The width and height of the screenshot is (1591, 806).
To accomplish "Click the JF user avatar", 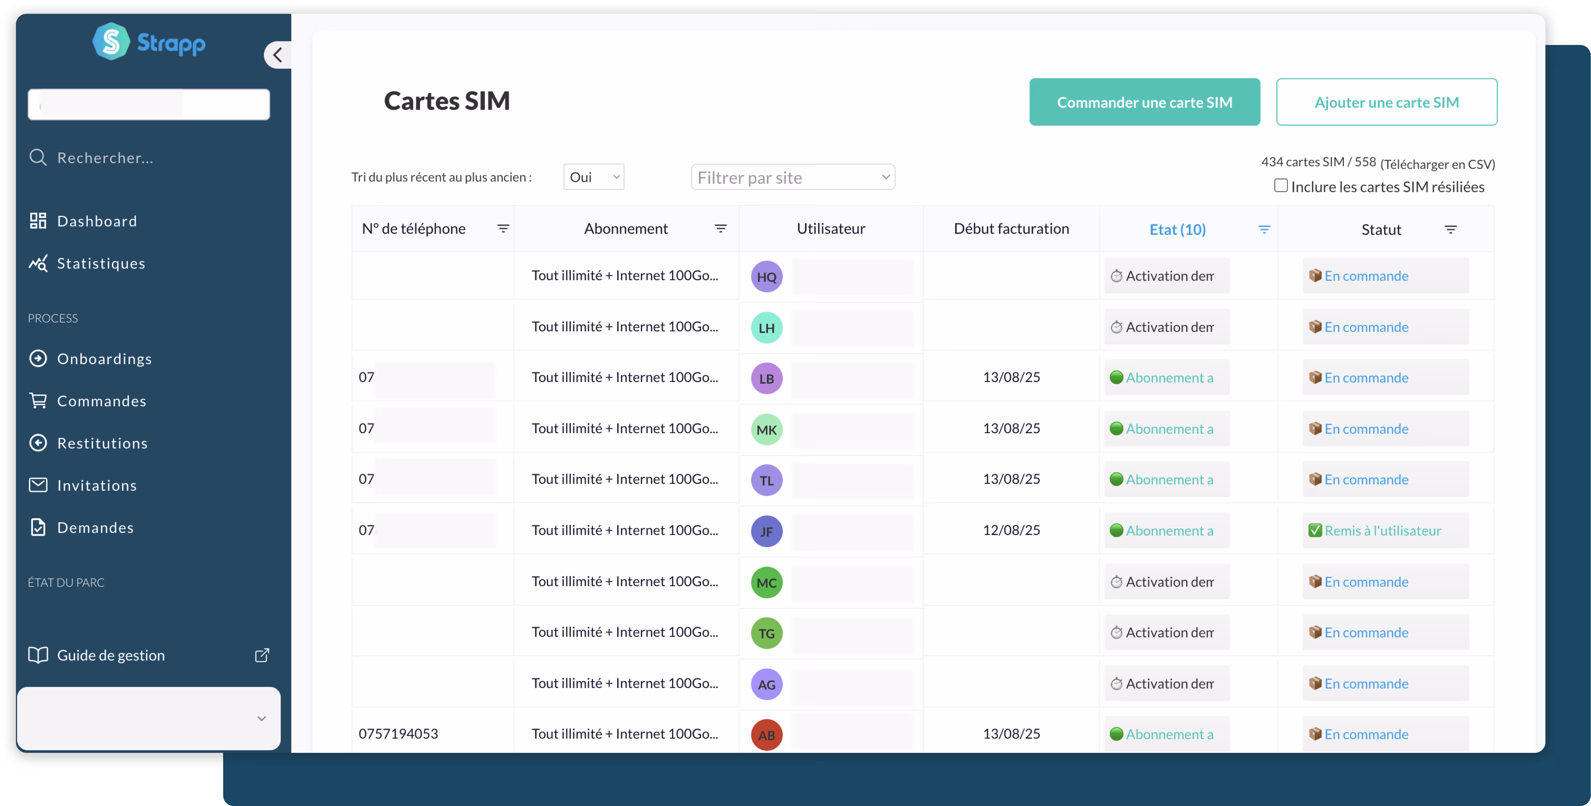I will [x=766, y=531].
